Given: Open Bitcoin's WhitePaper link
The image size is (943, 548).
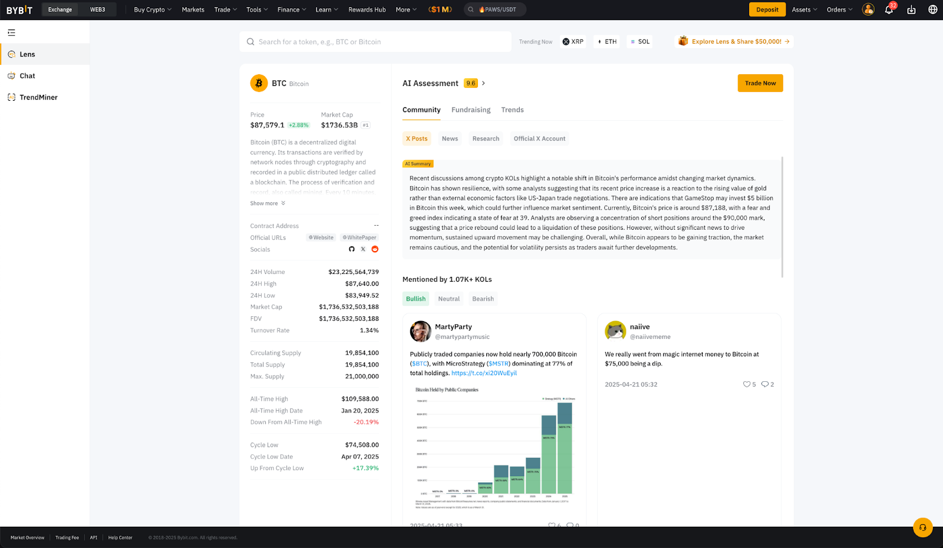Looking at the screenshot, I should click(x=360, y=237).
